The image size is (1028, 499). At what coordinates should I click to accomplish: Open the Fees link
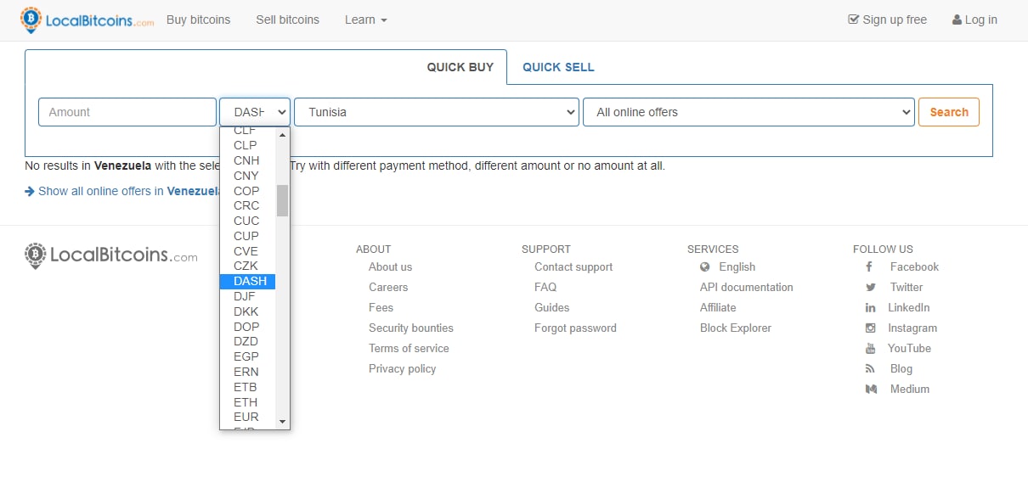[x=381, y=307]
